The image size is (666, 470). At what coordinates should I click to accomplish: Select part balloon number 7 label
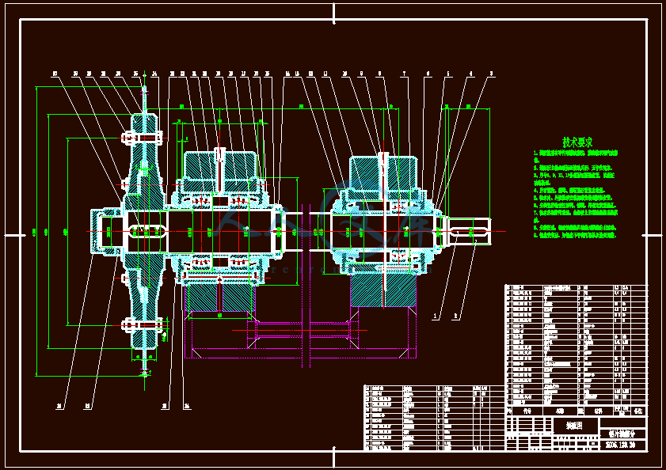405,74
